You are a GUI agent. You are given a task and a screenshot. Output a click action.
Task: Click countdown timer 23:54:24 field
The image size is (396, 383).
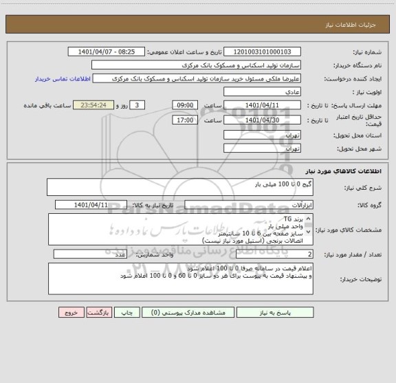tap(93, 105)
